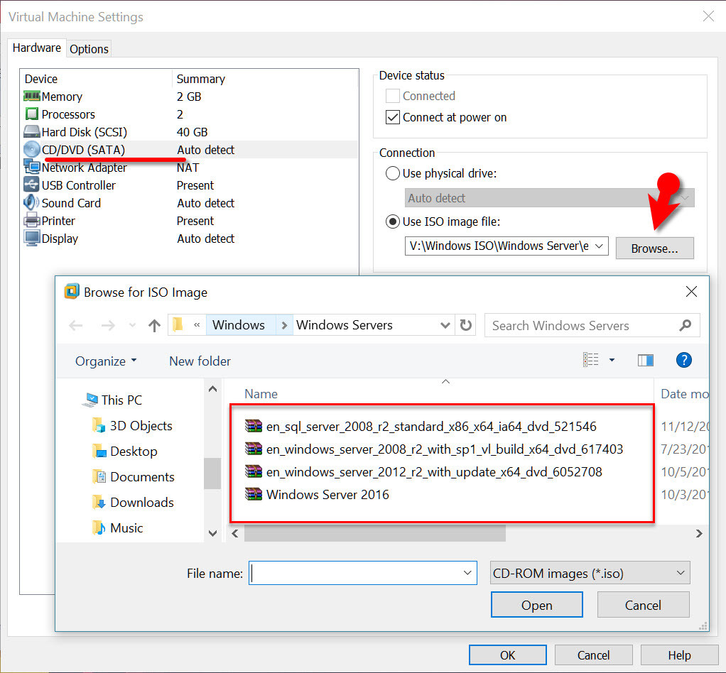Open the Organize dropdown menu

click(106, 361)
